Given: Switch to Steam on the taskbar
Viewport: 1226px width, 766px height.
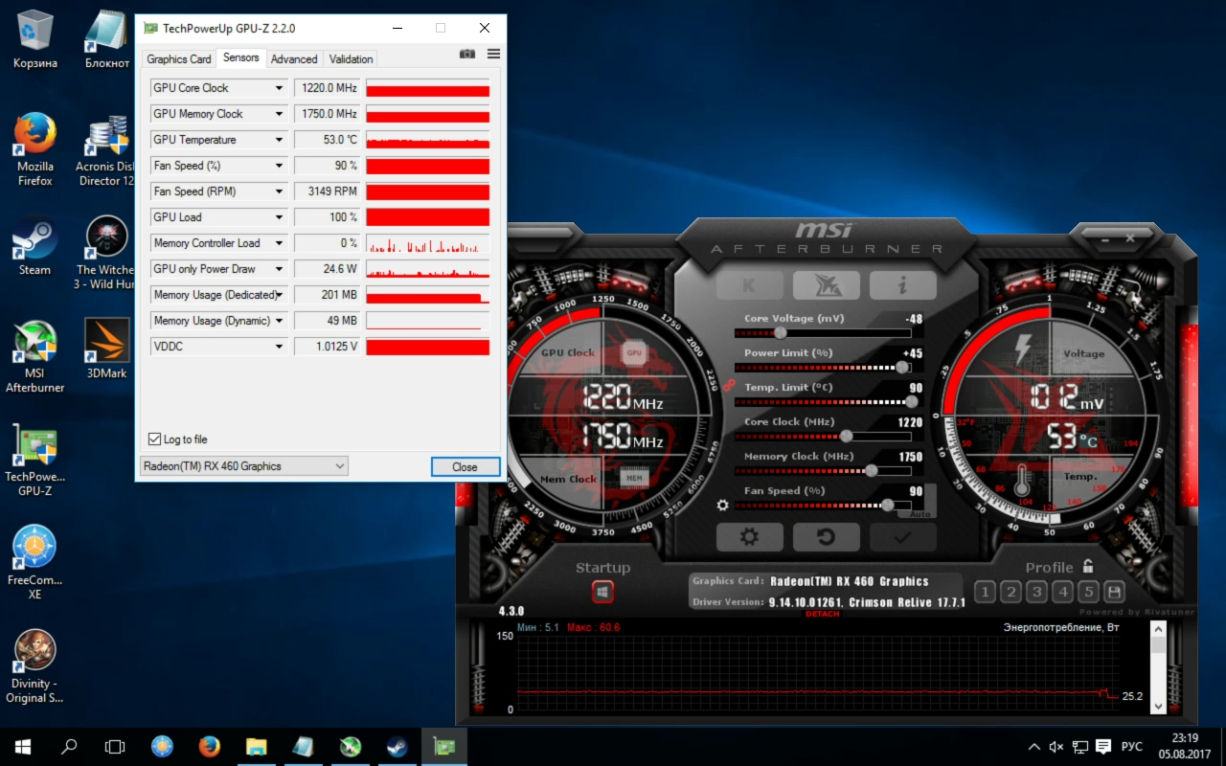Looking at the screenshot, I should click(397, 746).
